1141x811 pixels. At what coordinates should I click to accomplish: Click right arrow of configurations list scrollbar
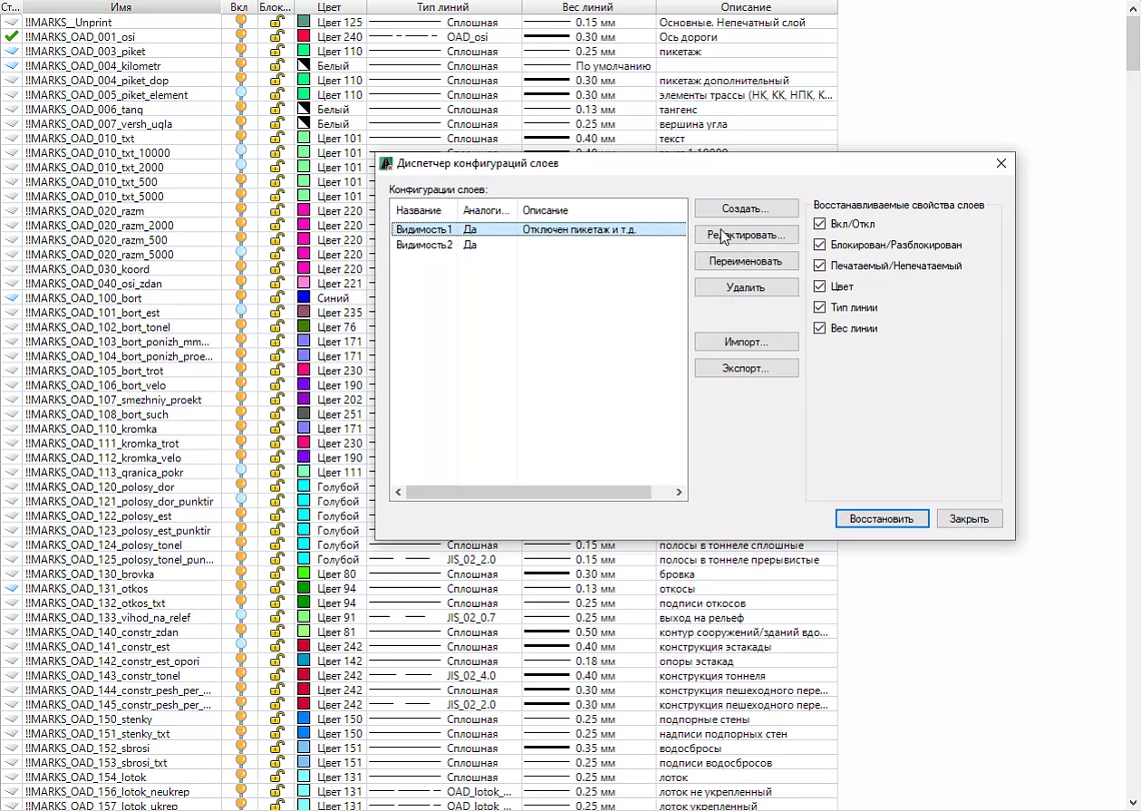click(679, 492)
